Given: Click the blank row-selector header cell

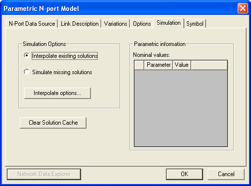Looking at the screenshot, I should click(139, 65).
